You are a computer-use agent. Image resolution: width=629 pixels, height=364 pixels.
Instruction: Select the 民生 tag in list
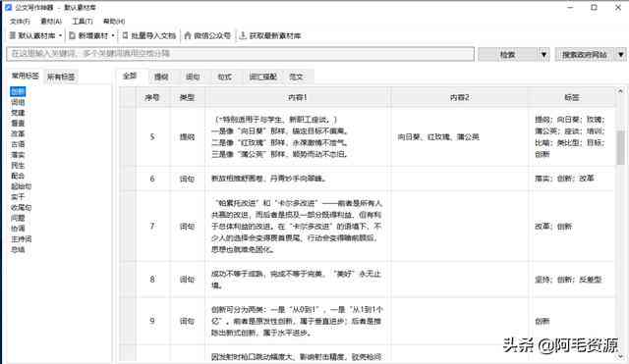[18, 166]
